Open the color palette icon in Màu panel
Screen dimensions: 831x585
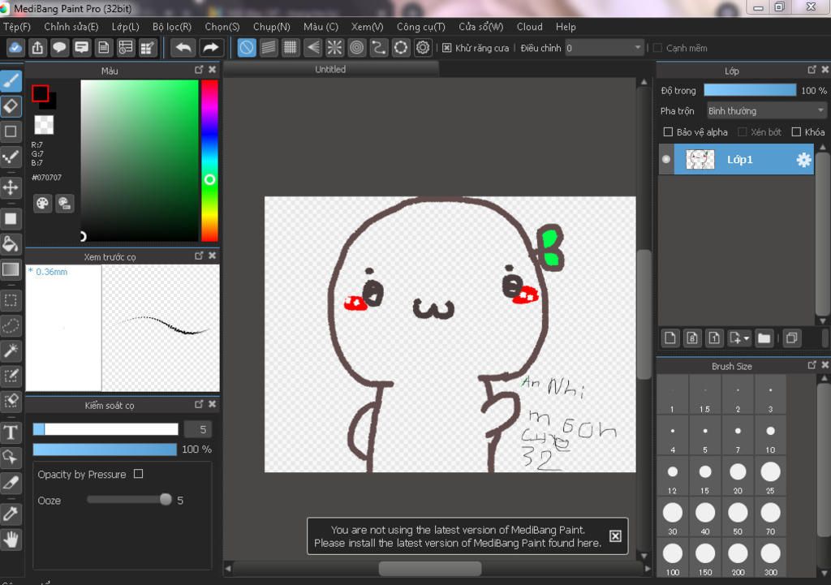pos(42,203)
